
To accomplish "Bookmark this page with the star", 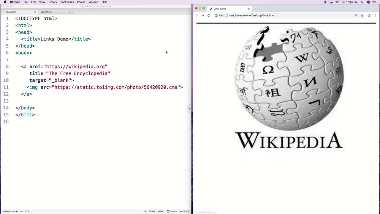I will tap(362, 15).
